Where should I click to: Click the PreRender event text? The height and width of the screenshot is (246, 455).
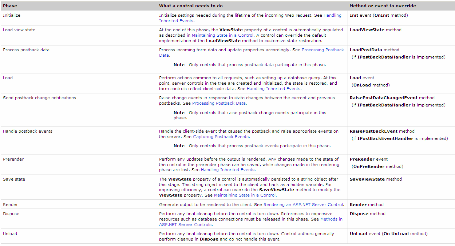click(369, 159)
